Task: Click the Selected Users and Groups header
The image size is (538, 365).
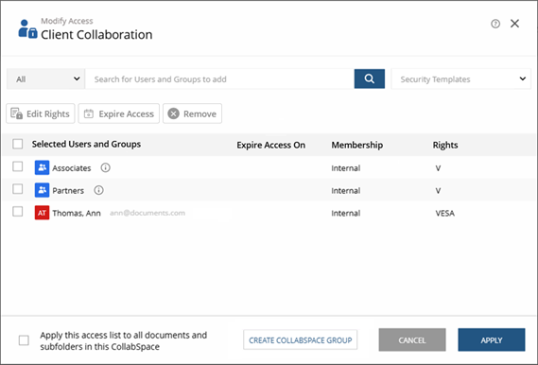Action: click(86, 144)
